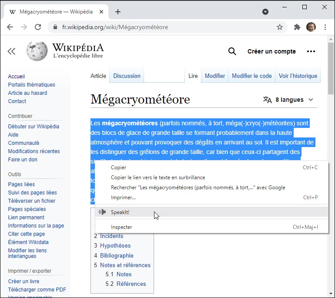The image size is (335, 298).
Task: Switch to the Discussion tab
Action: [x=127, y=76]
